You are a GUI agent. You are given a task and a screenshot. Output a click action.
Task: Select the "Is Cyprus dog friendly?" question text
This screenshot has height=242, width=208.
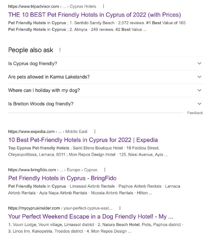point(33,64)
